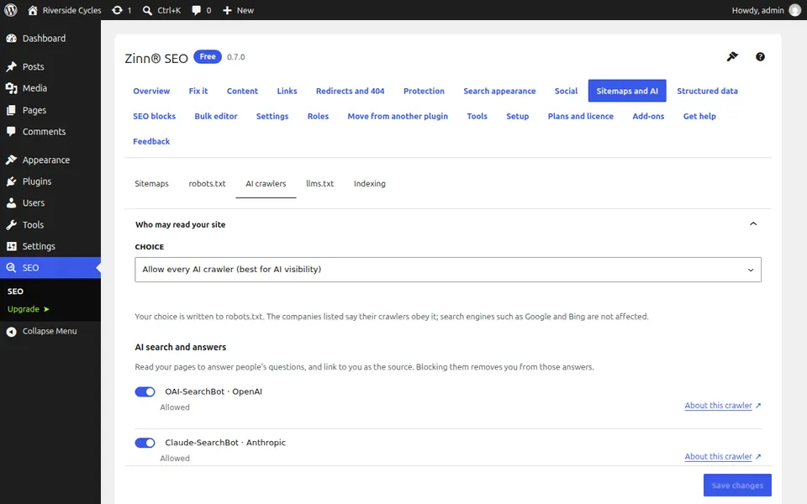Open the Structured data tab

[x=707, y=91]
